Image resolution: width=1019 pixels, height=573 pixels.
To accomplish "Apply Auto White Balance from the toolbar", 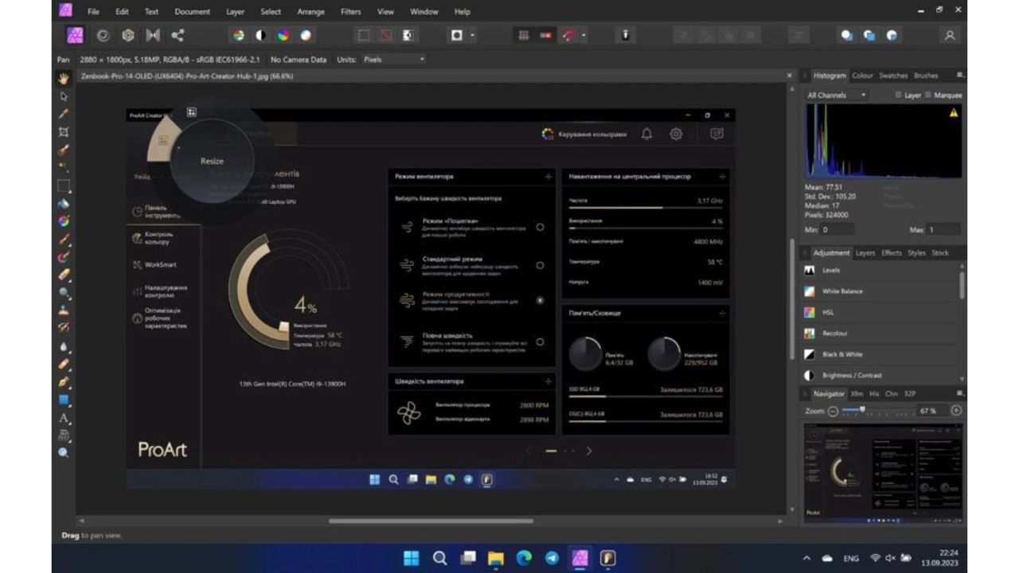I will 306,35.
